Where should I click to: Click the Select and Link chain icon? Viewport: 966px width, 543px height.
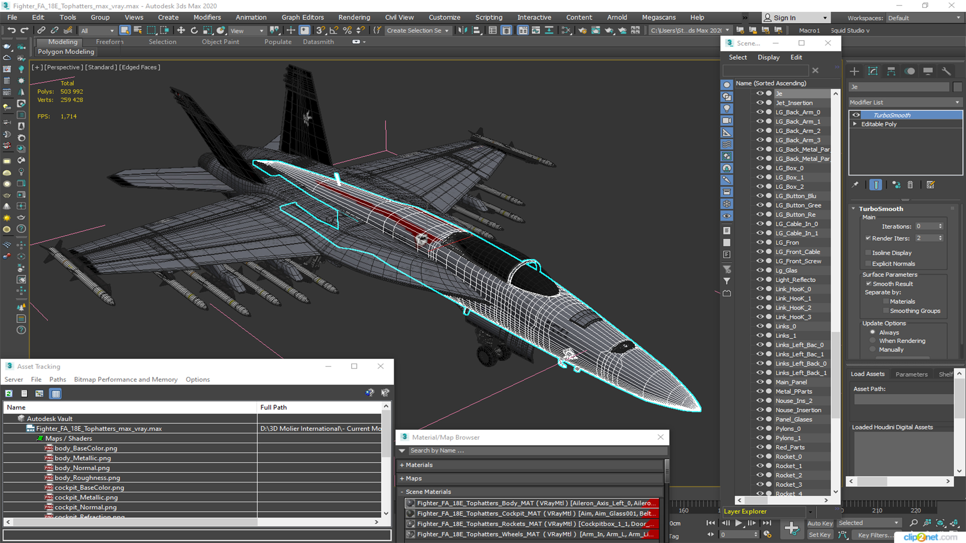pos(41,31)
